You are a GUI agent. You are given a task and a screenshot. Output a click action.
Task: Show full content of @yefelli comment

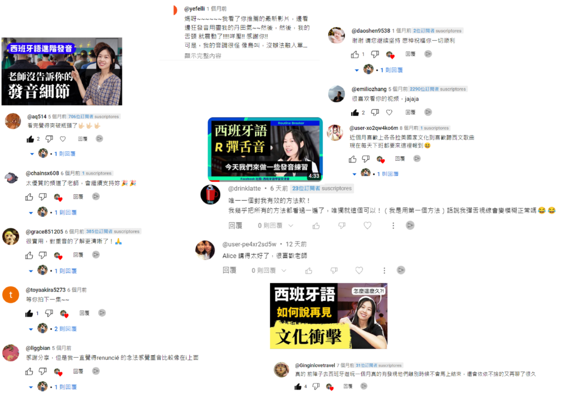point(203,55)
